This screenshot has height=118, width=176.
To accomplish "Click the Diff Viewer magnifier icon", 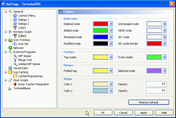I will tap(15, 56).
